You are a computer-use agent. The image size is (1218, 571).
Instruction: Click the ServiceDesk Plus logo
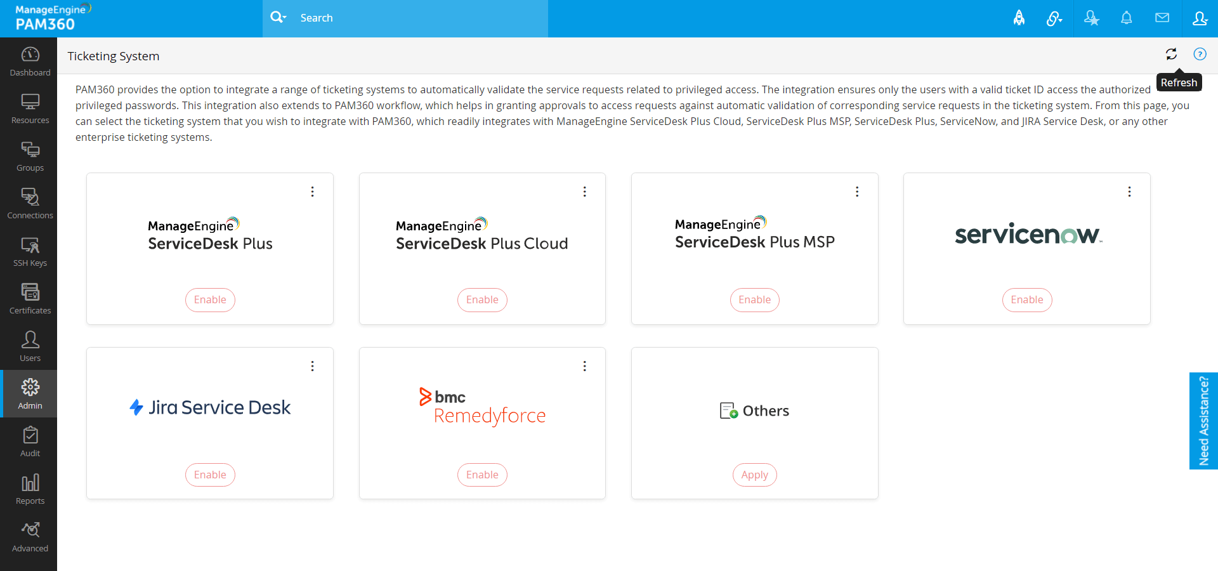[210, 234]
